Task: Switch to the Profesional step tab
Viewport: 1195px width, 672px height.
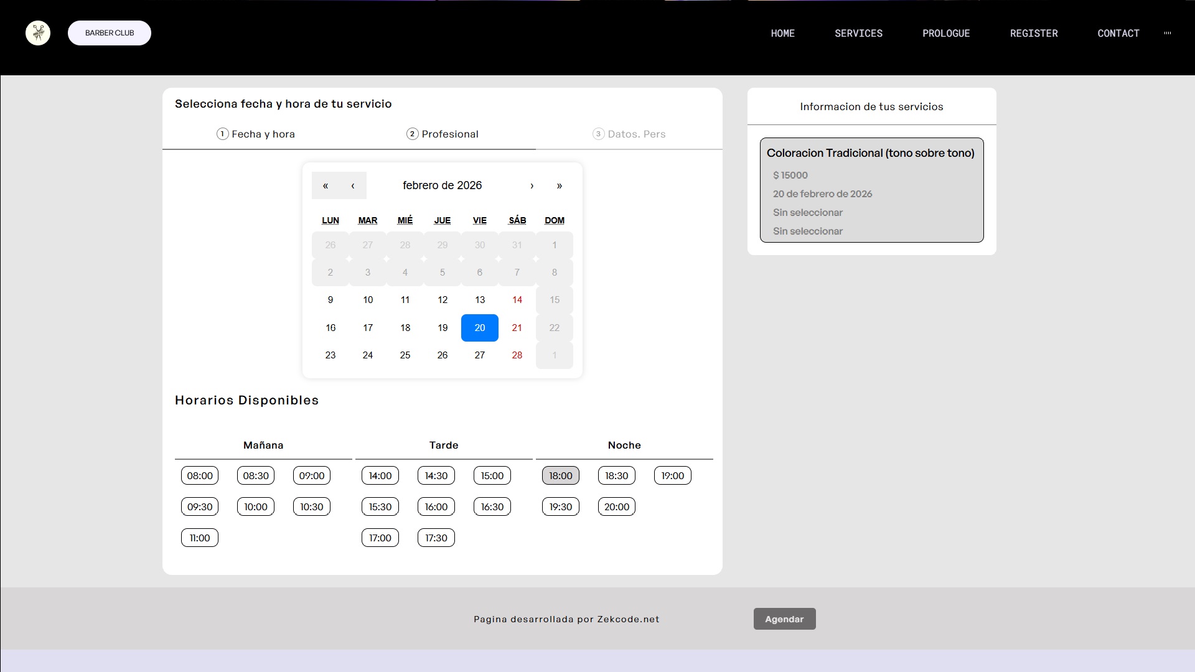Action: point(443,134)
